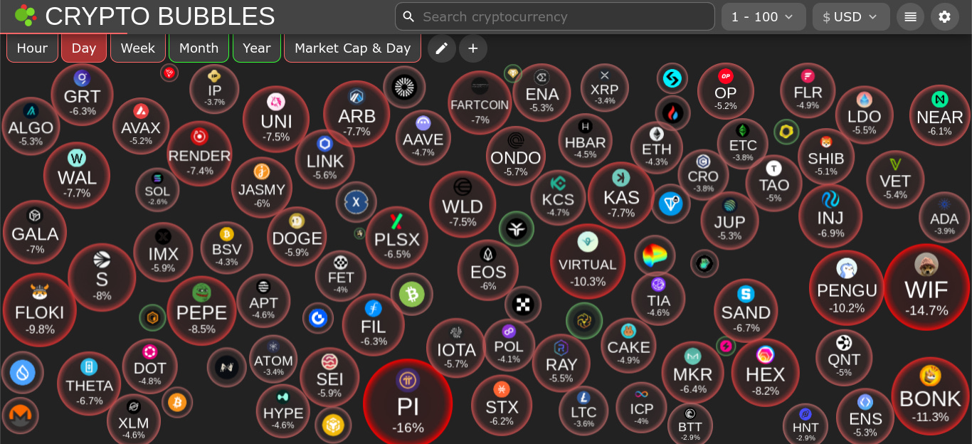Image resolution: width=972 pixels, height=444 pixels.
Task: Click the search magnifier icon
Action: point(408,16)
